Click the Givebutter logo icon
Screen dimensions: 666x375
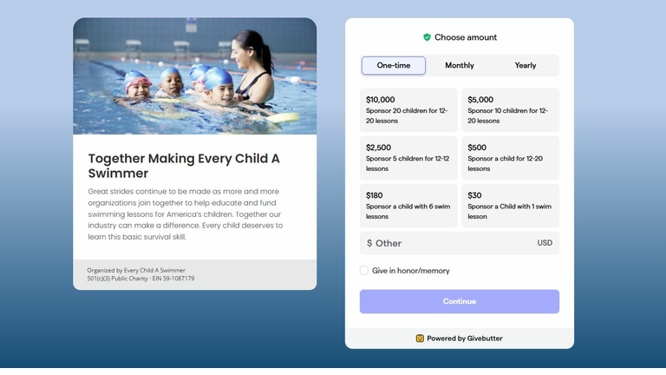coord(420,339)
